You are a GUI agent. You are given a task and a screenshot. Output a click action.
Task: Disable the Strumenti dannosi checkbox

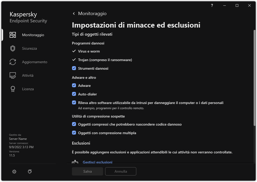click(x=74, y=68)
